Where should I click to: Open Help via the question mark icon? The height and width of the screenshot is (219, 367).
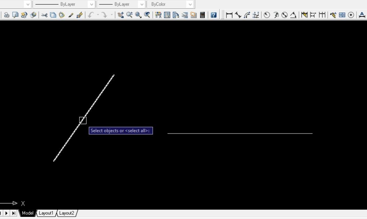point(213,15)
